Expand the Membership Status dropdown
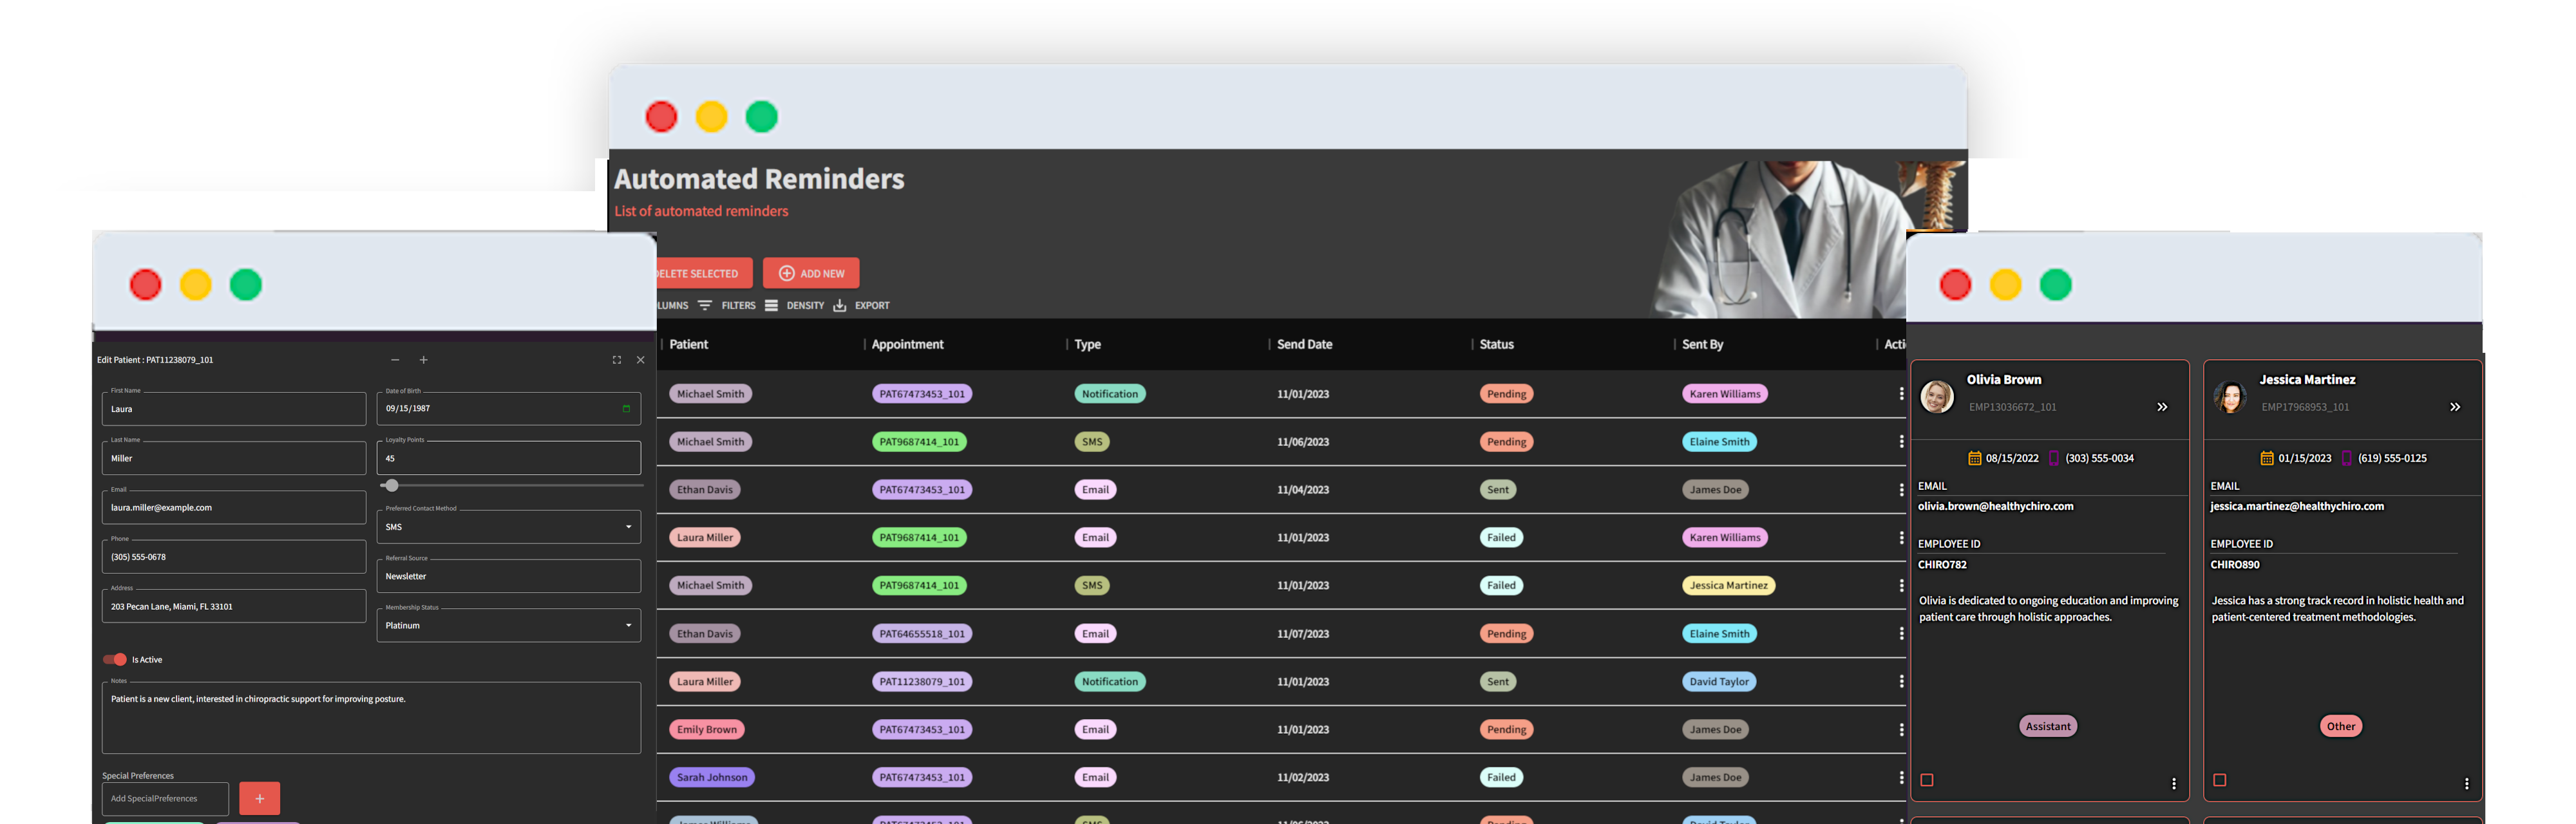The image size is (2576, 824). click(508, 626)
